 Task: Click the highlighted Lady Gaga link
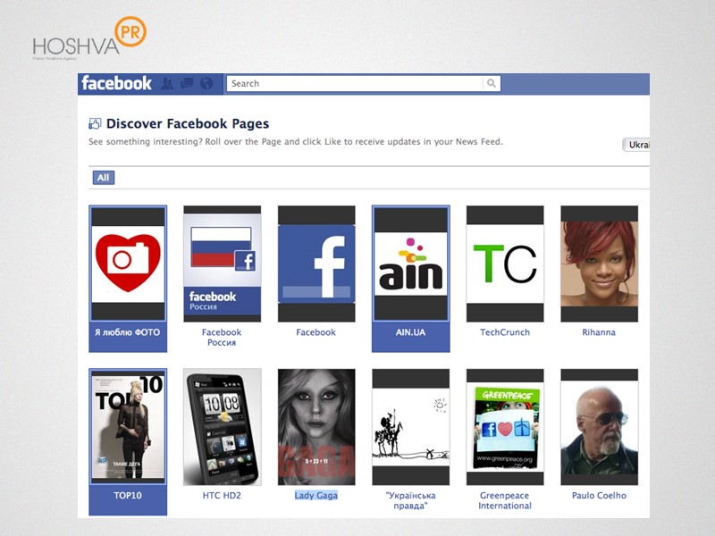pos(316,496)
